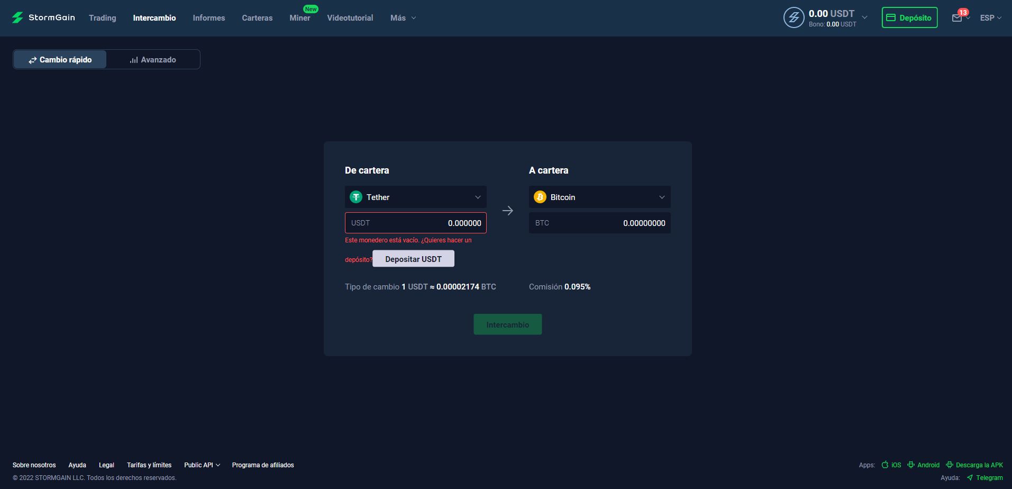Click the Depositar USDT button

tap(413, 259)
